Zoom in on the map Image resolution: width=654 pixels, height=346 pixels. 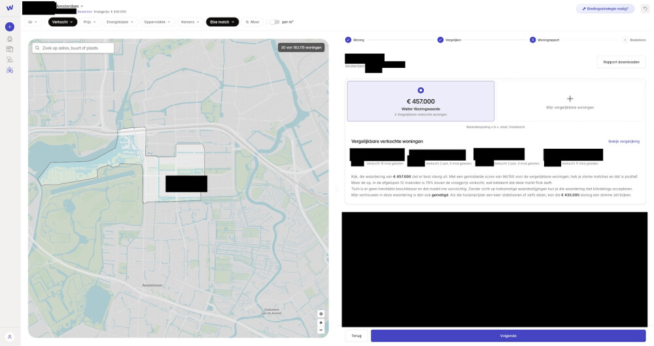(x=320, y=322)
